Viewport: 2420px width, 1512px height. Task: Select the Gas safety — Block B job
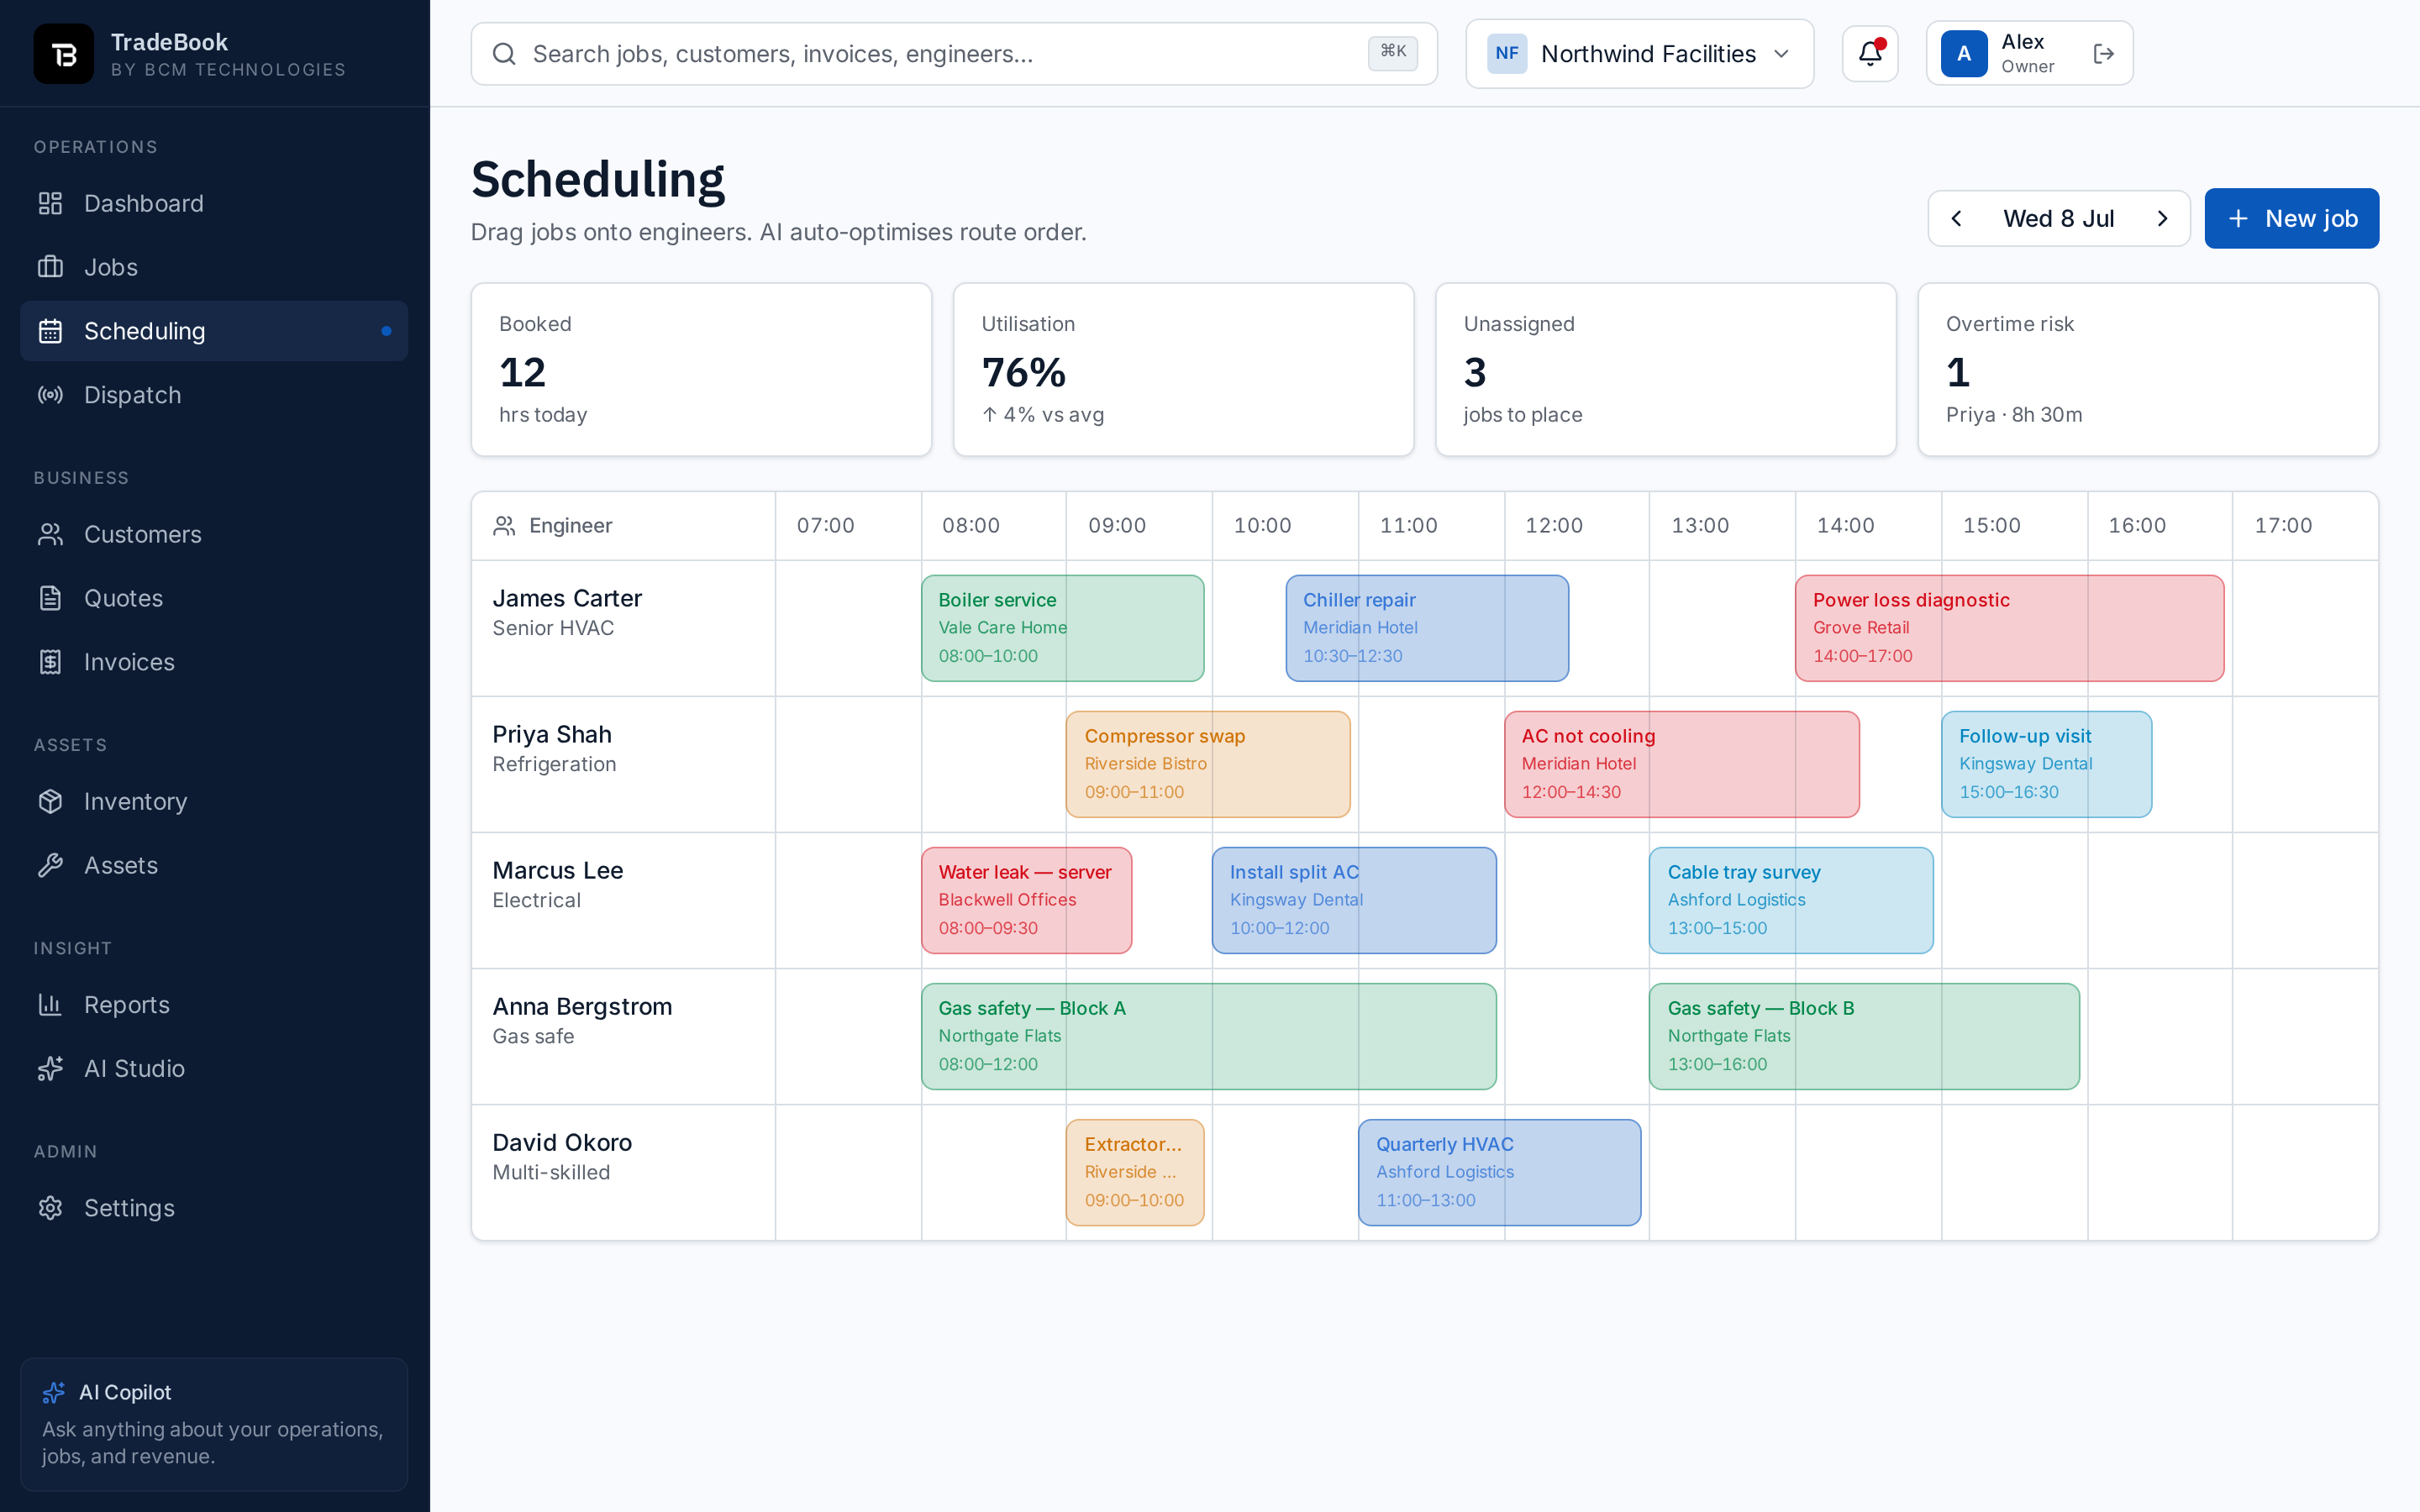tap(1864, 1036)
